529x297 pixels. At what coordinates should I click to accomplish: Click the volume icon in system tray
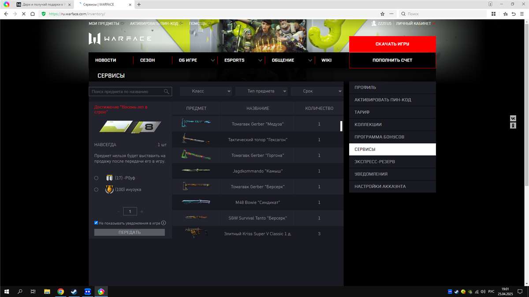tap(484, 291)
